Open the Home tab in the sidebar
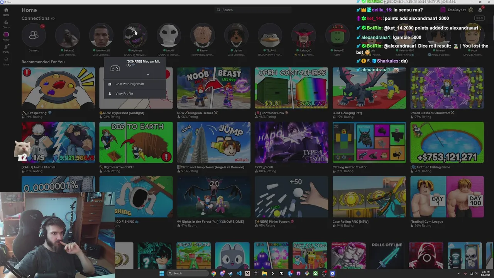The image size is (494, 278). (6, 12)
